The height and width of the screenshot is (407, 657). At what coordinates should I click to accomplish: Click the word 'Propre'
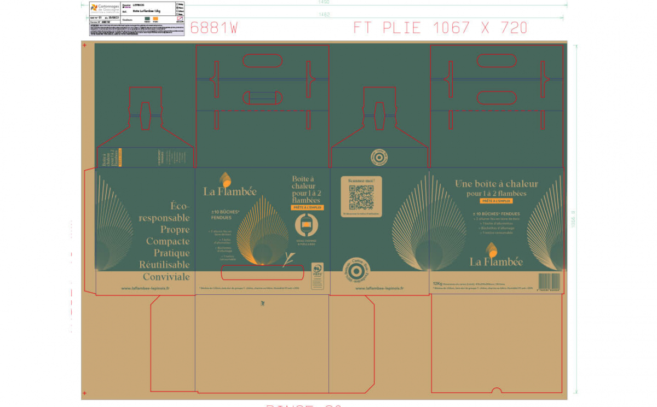tap(175, 230)
